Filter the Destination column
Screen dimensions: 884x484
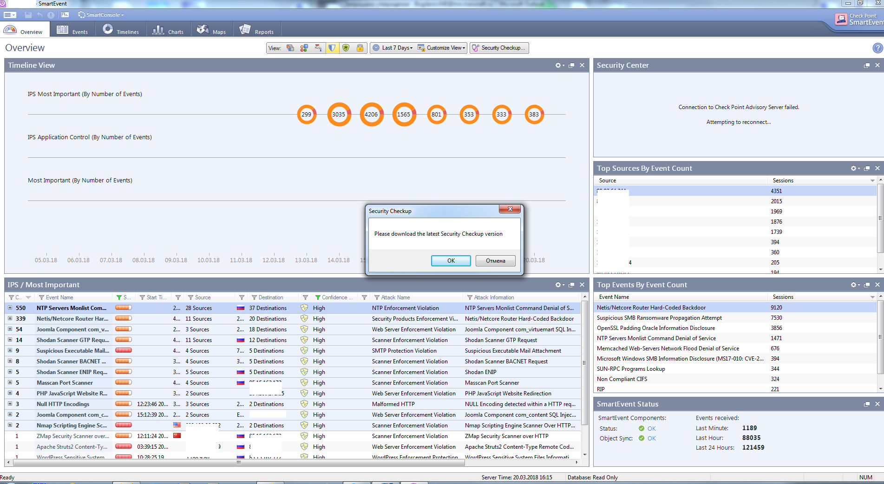pos(254,297)
